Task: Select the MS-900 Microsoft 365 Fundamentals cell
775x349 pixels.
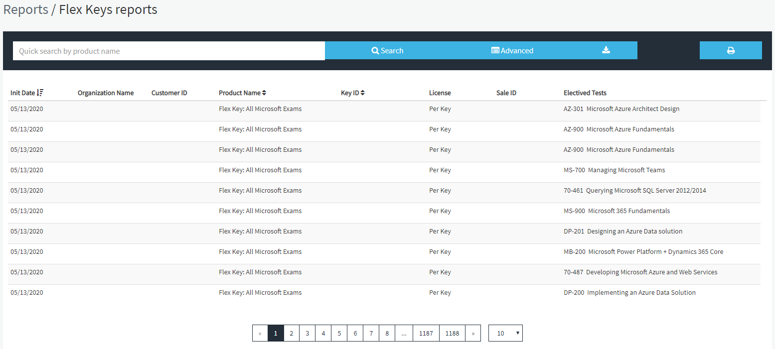Action: pos(617,211)
